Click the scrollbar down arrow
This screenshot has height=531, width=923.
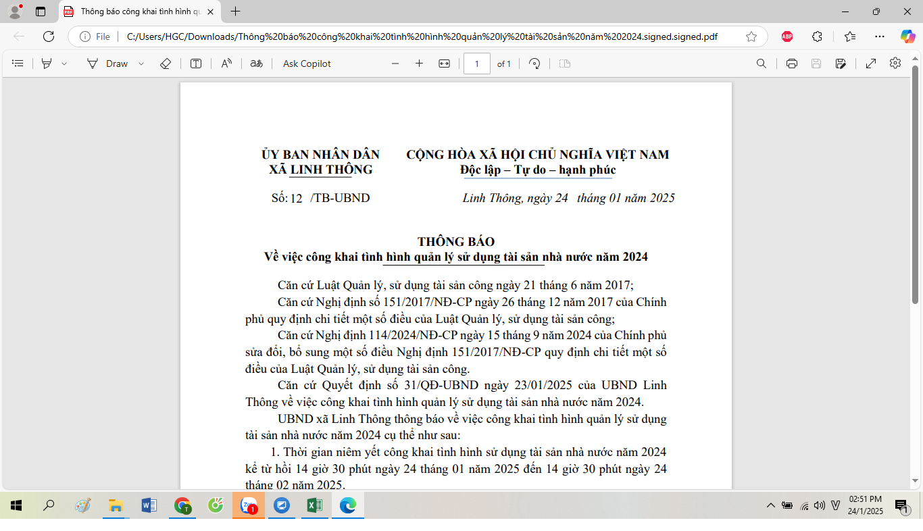(x=916, y=481)
